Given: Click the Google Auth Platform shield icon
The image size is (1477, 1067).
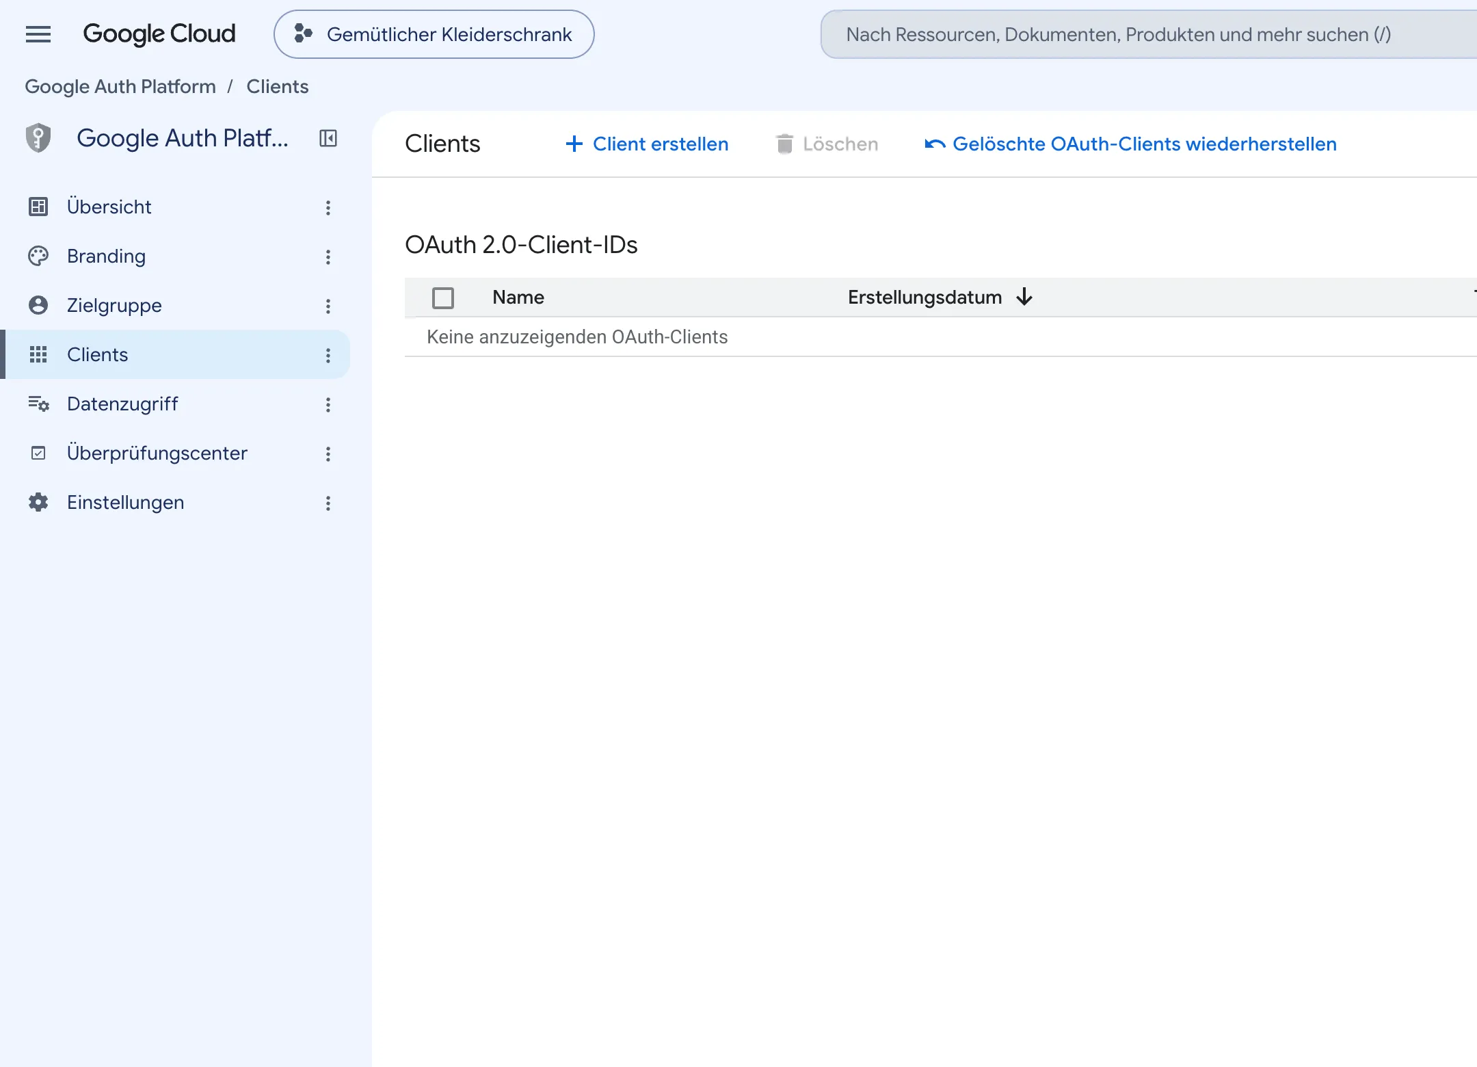Looking at the screenshot, I should [38, 138].
